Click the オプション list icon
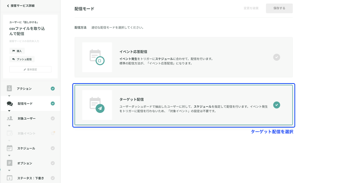Screen dimensions: 342x183 point(9,163)
